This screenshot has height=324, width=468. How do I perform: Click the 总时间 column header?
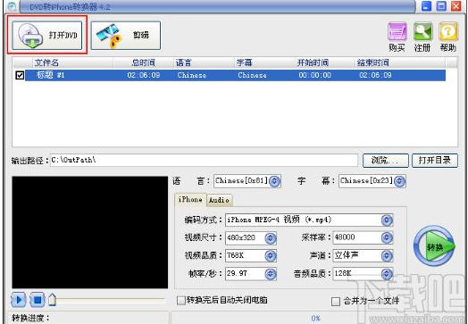coord(143,62)
